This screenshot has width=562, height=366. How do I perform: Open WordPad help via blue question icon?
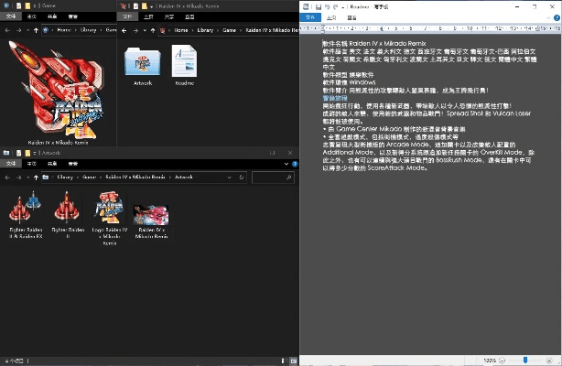point(557,17)
